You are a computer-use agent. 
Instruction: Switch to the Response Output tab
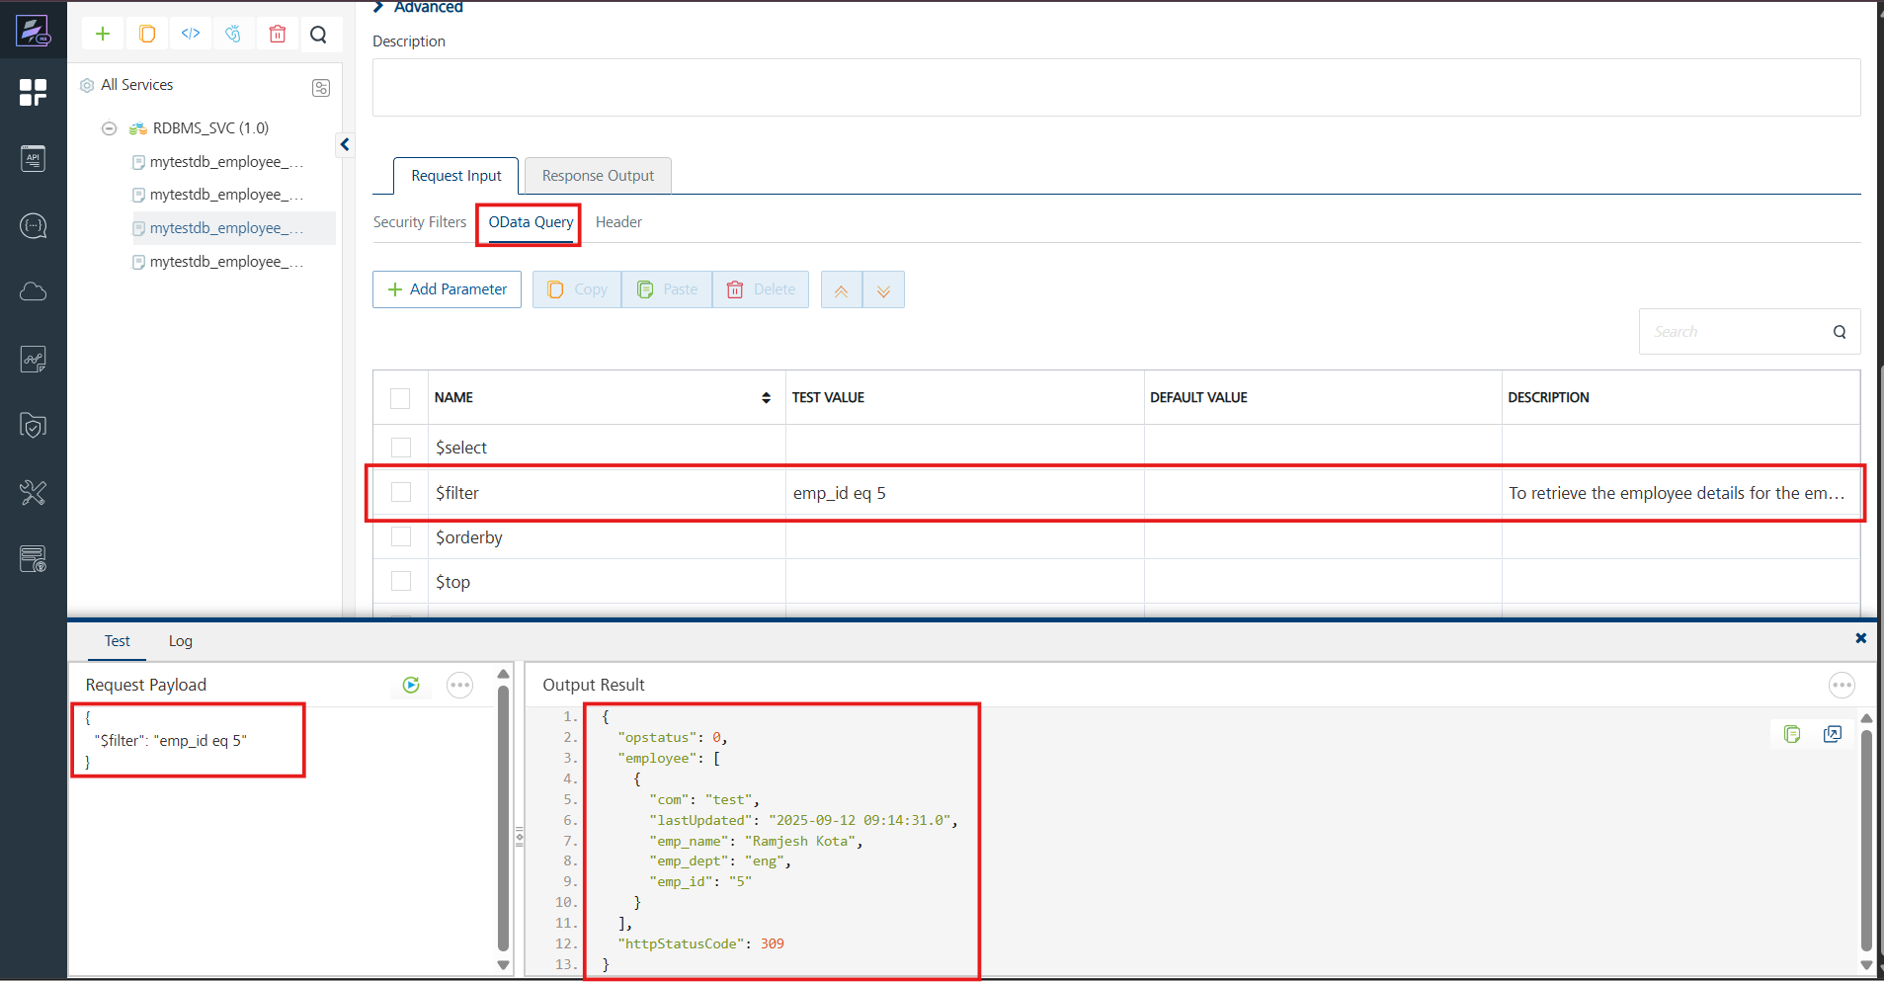click(598, 176)
